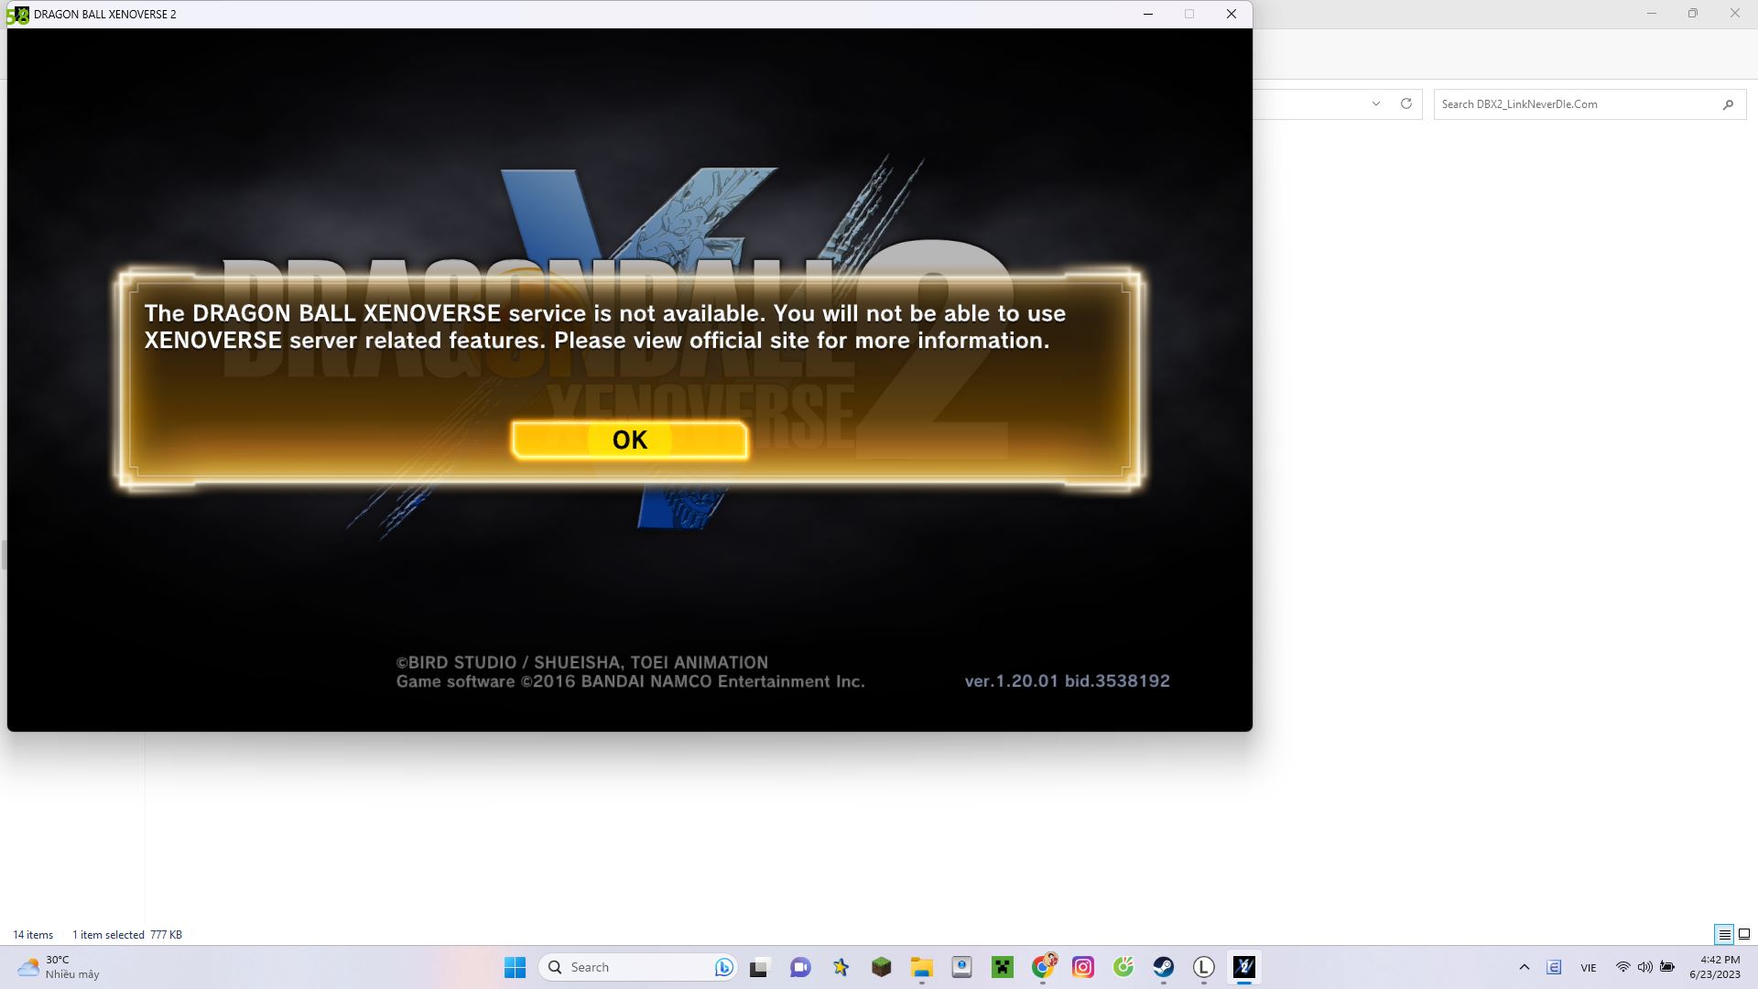
Task: Click the Bing icon in the search box
Action: [x=723, y=967]
